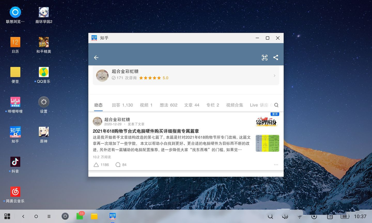372x223 pixels.
Task: Open the article's table thumbnail image
Action: [267, 143]
